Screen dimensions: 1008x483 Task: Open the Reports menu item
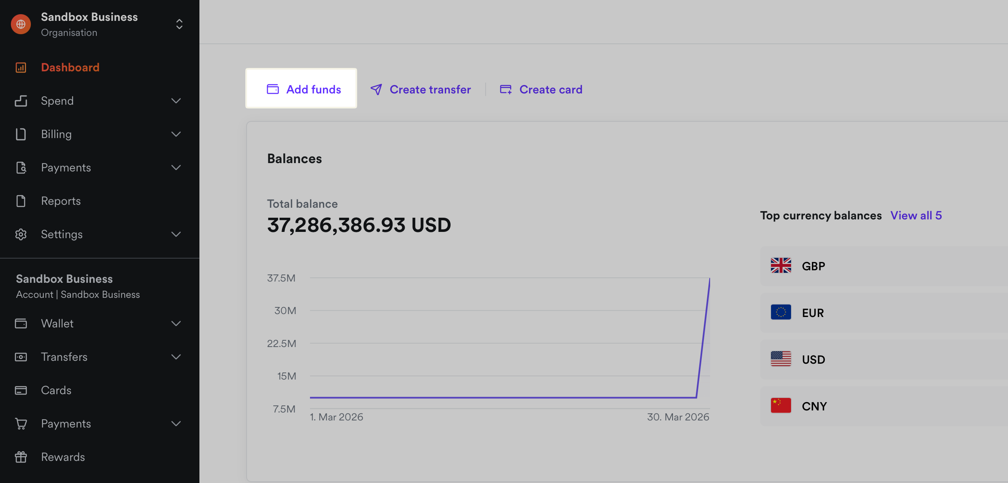(61, 201)
